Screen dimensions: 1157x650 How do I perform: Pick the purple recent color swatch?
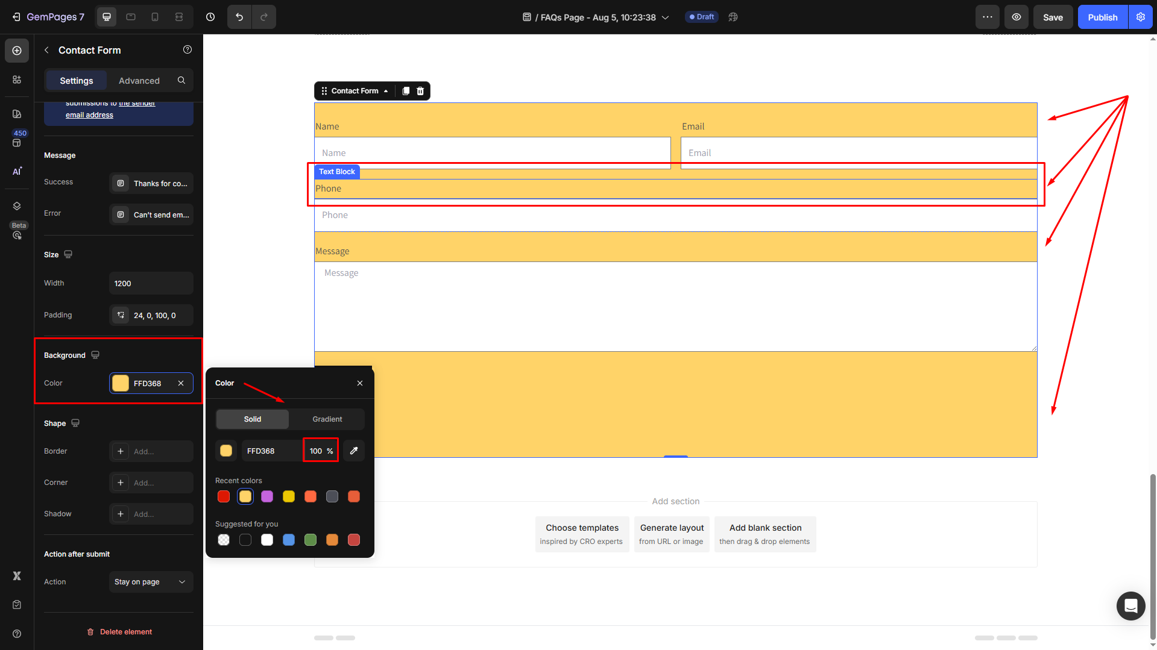click(x=267, y=496)
